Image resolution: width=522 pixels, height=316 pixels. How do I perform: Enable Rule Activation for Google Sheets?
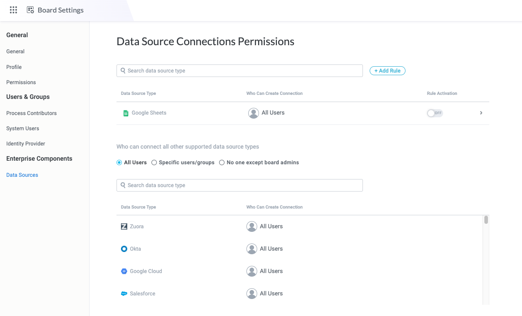click(435, 113)
